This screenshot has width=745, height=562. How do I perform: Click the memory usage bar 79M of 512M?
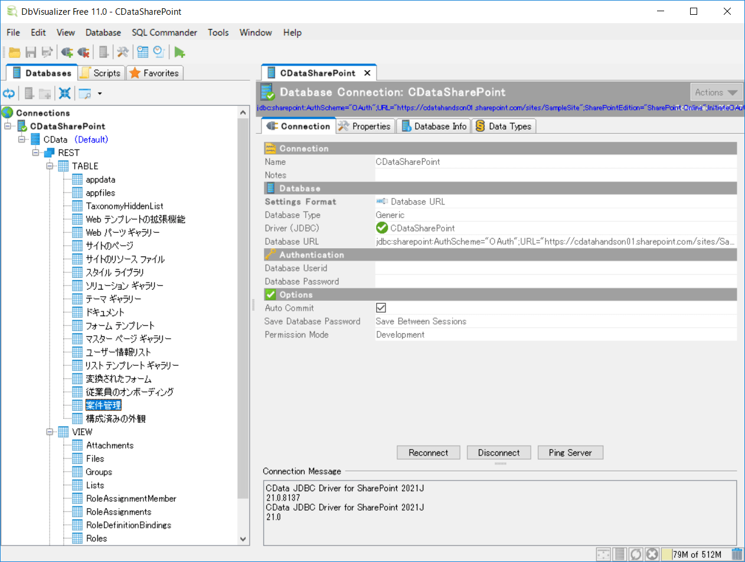[698, 554]
